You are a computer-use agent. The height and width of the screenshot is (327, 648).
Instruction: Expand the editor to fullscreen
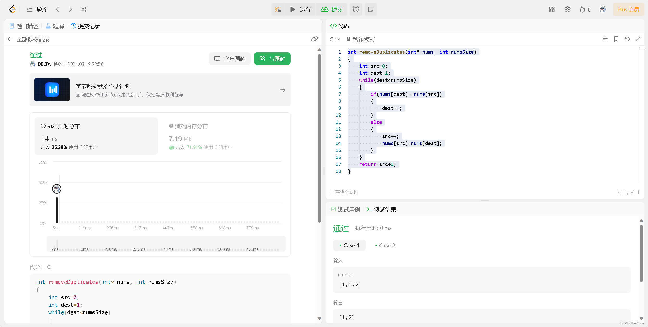[638, 39]
